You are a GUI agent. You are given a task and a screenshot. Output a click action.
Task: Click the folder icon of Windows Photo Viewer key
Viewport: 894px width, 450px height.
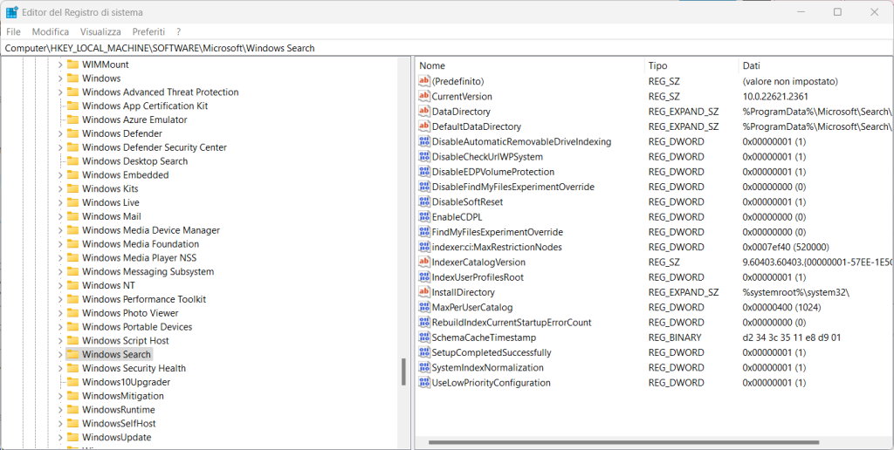(72, 313)
